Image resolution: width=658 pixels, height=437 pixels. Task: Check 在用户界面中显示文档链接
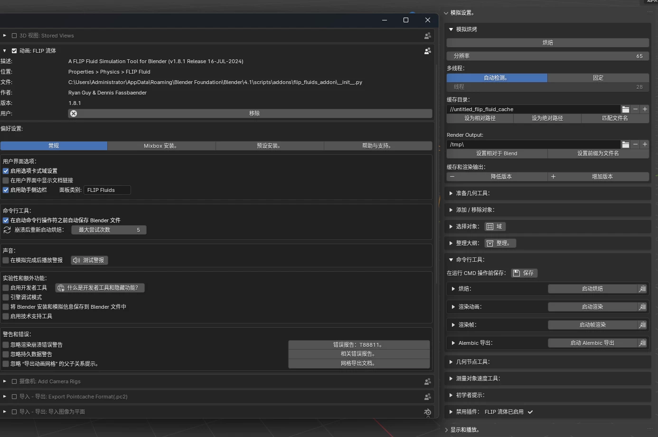coord(6,180)
